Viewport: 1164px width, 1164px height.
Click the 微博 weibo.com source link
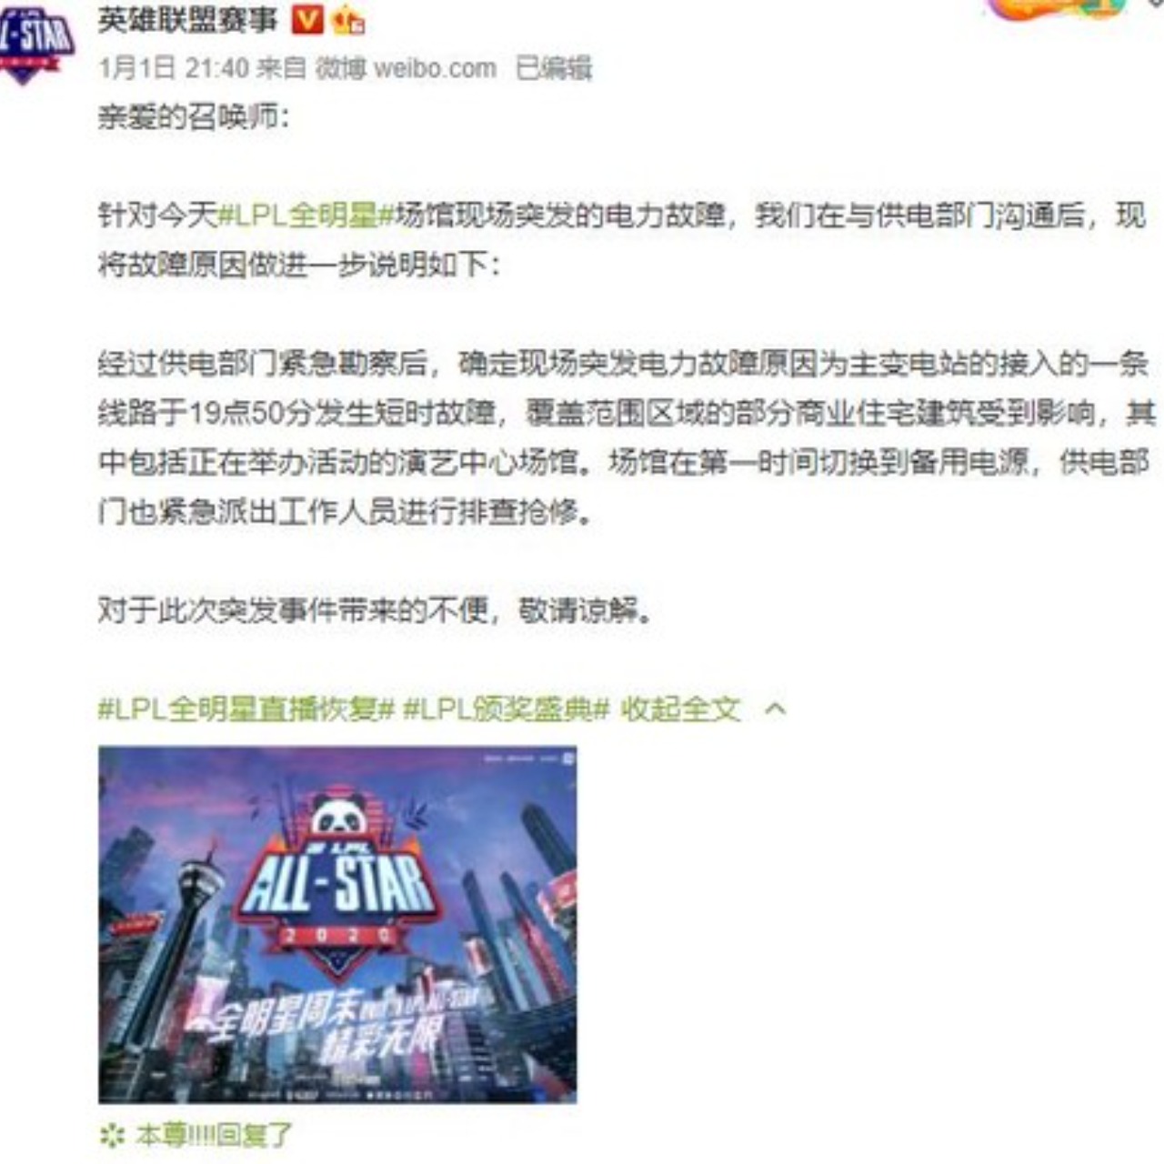406,68
